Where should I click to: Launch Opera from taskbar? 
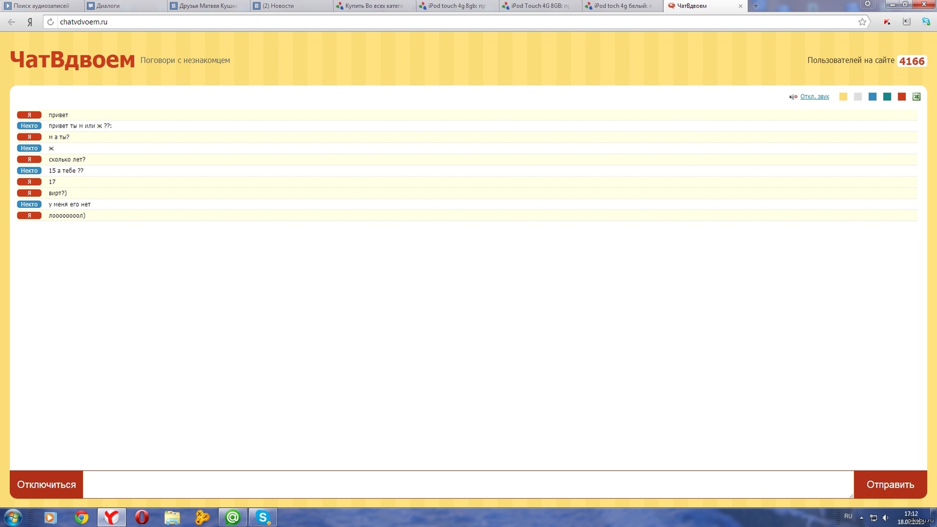142,517
